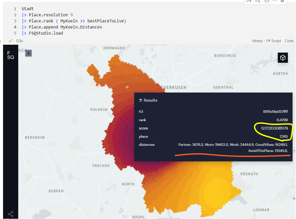Screen dimensions: 296x219
Task: Click the Results layers icon in tooltip
Action: coord(140,100)
